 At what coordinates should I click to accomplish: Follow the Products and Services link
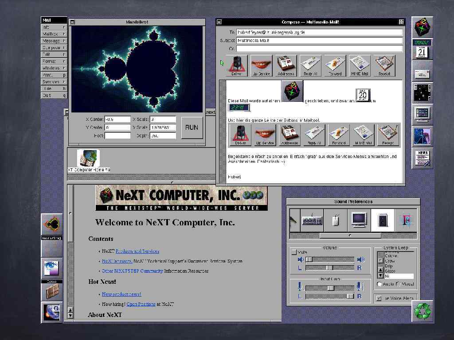click(137, 251)
